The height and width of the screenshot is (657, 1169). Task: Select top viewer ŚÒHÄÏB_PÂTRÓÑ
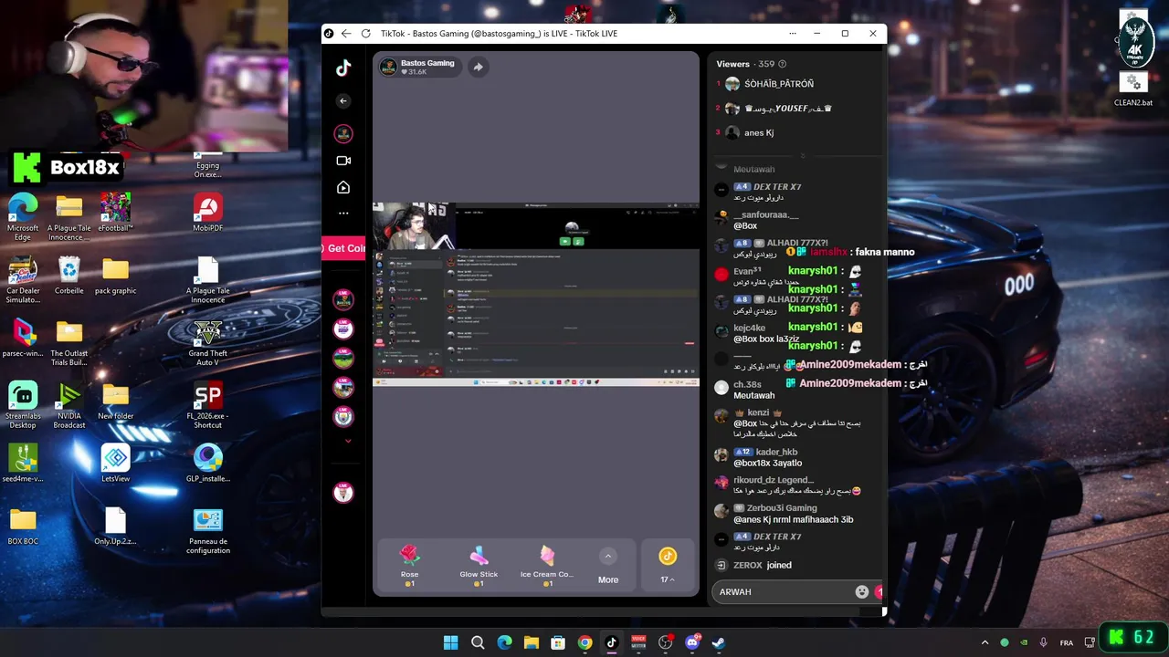(777, 84)
